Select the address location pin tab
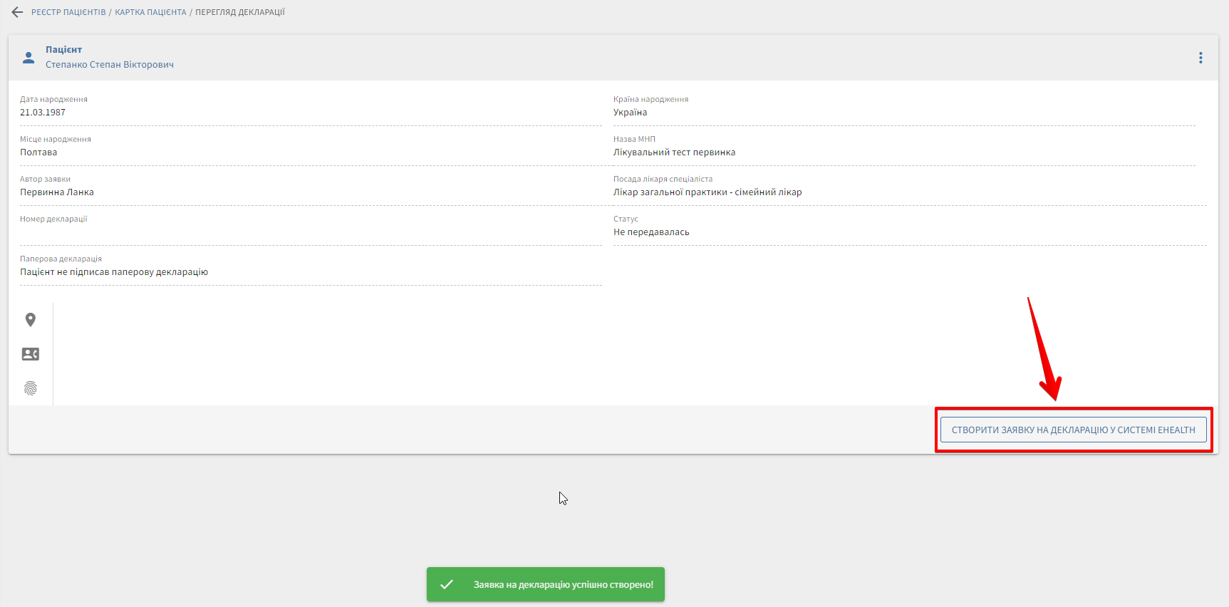 30,320
